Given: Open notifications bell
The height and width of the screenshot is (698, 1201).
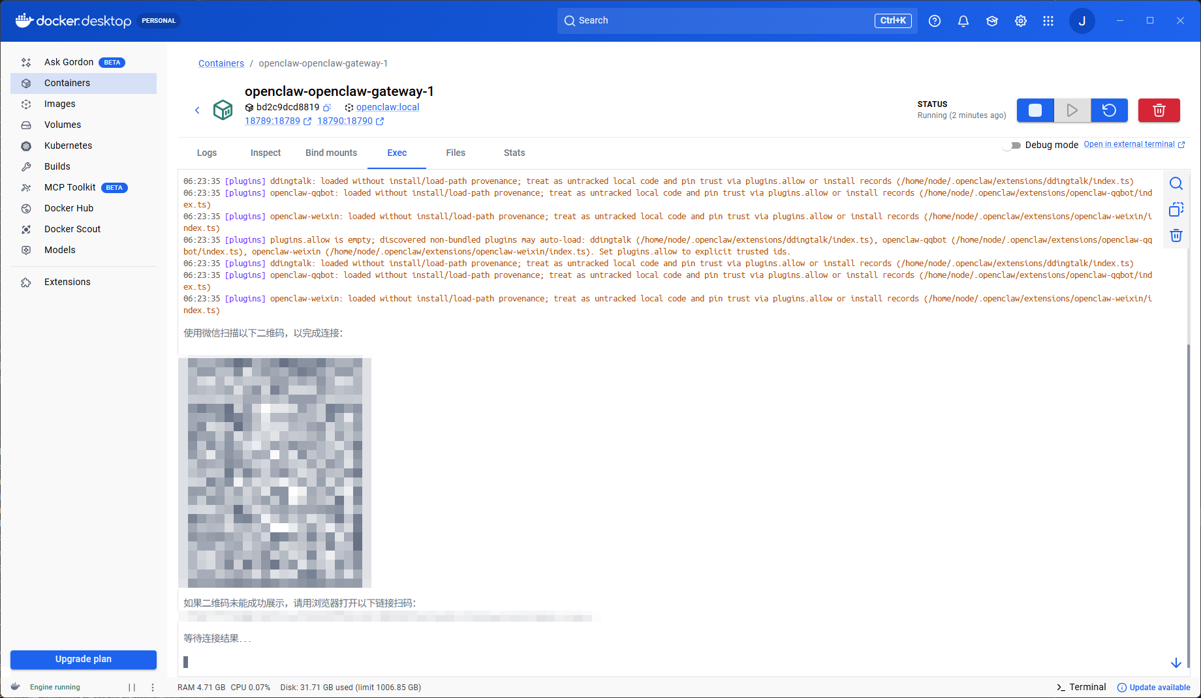Looking at the screenshot, I should click(963, 21).
